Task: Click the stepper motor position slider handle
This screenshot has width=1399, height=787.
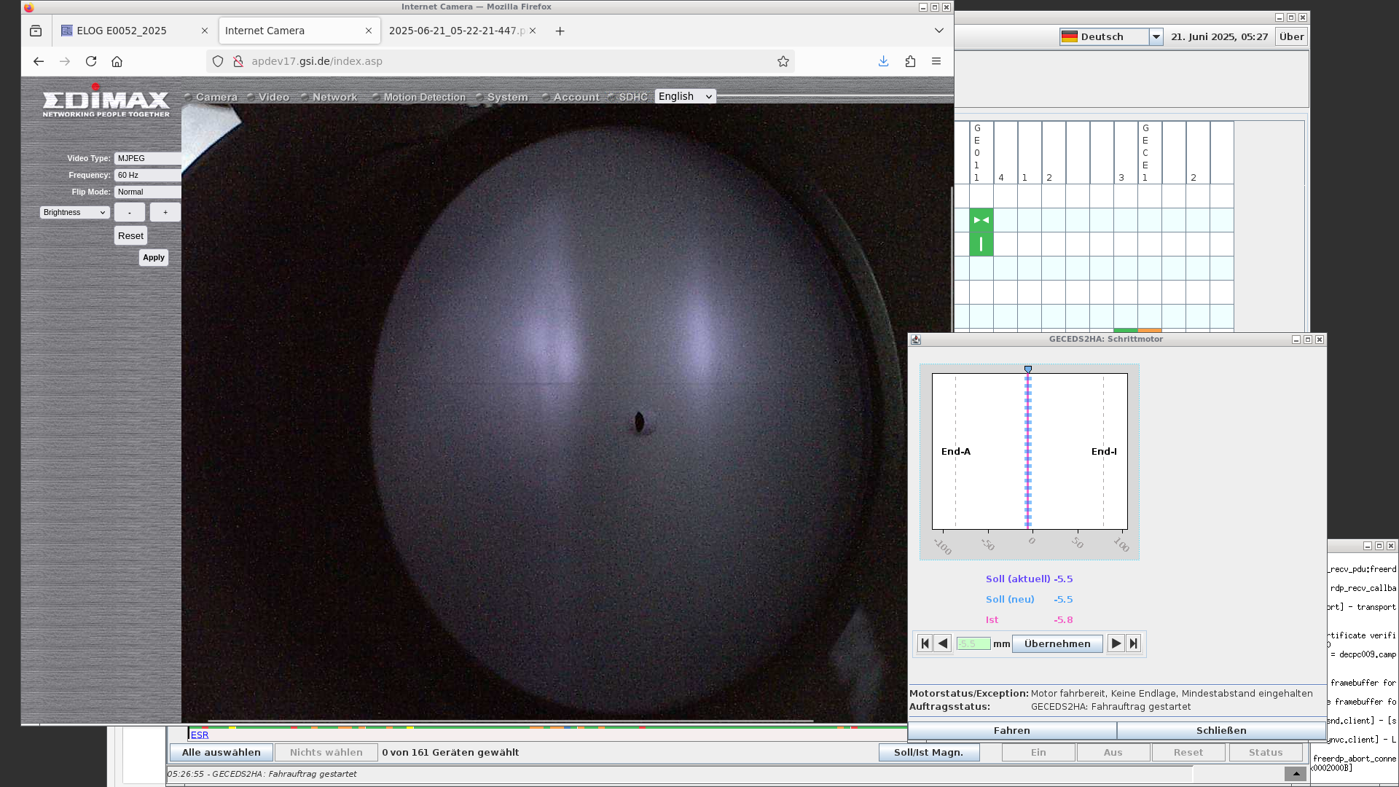Action: (x=1028, y=369)
